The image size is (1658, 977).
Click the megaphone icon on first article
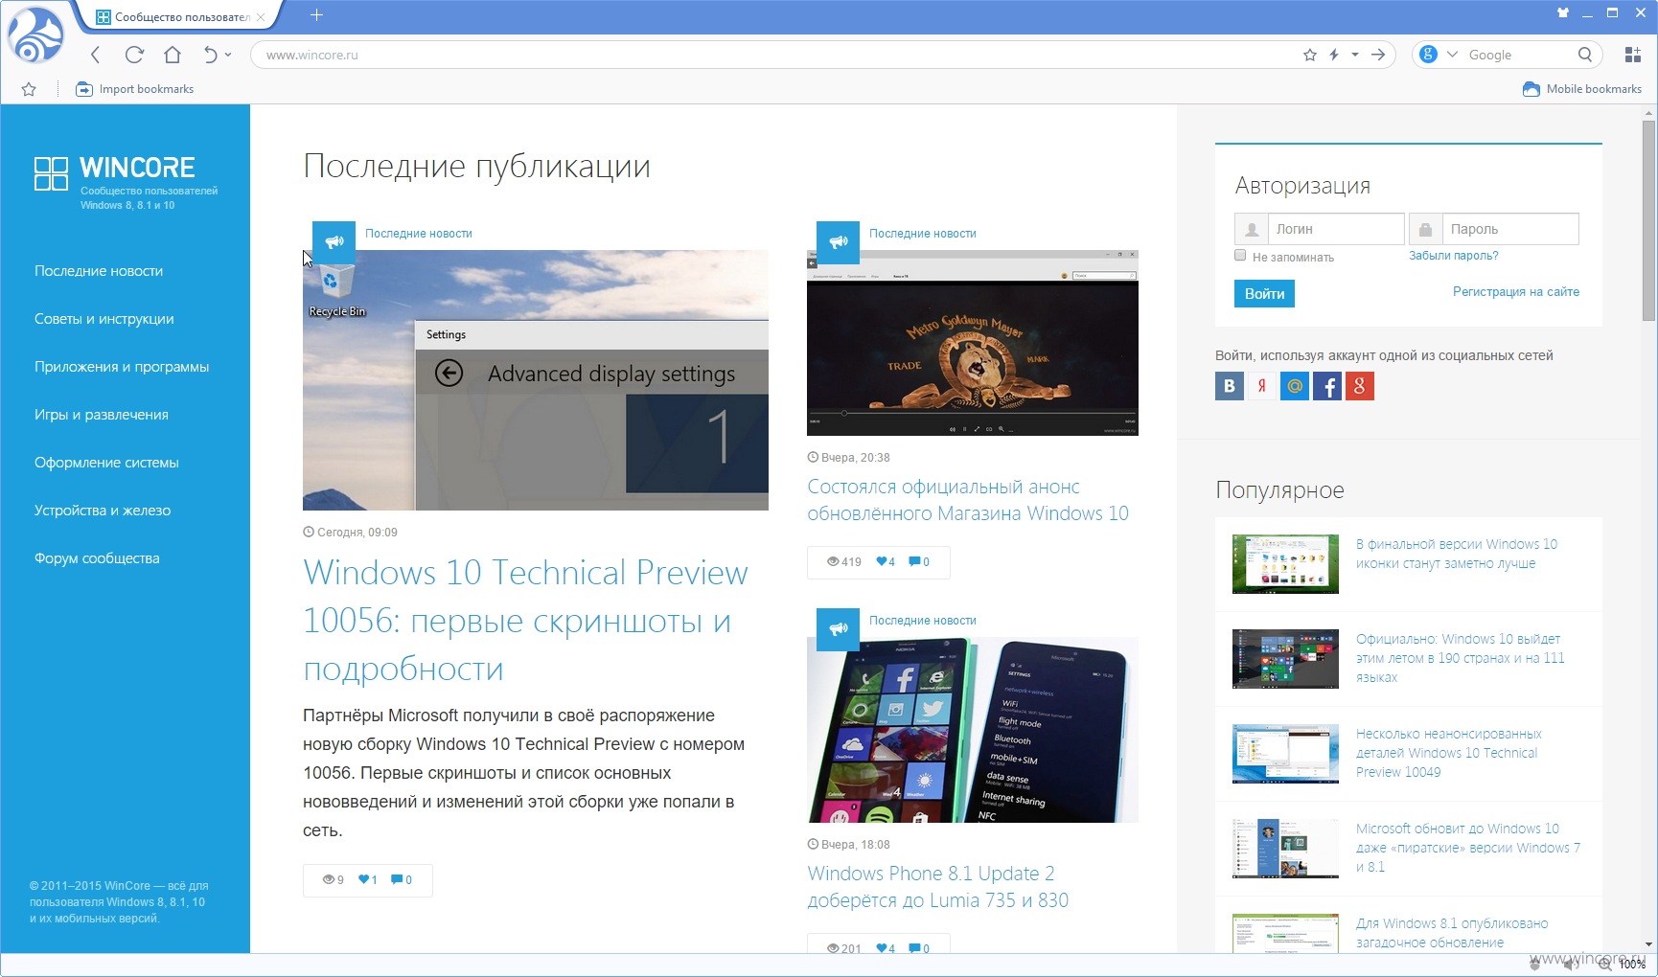[x=334, y=242]
